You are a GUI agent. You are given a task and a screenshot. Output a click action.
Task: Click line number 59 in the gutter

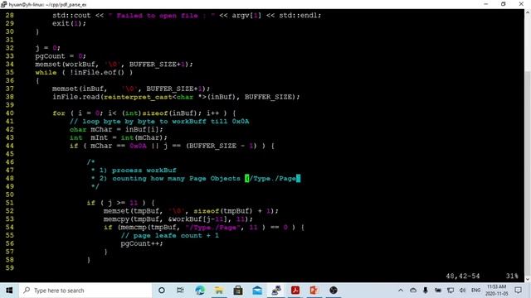coord(9,268)
